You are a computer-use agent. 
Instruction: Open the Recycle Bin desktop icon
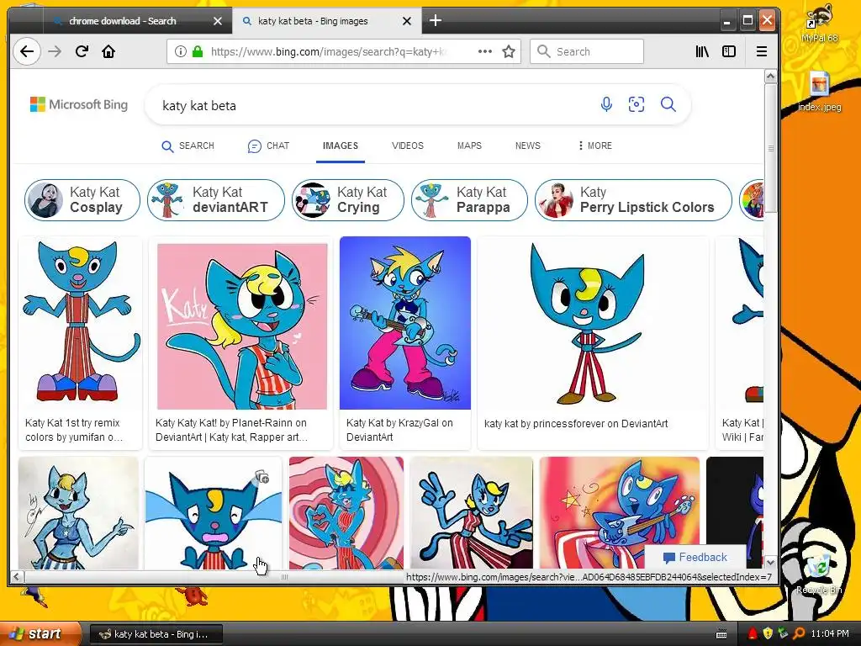(819, 574)
